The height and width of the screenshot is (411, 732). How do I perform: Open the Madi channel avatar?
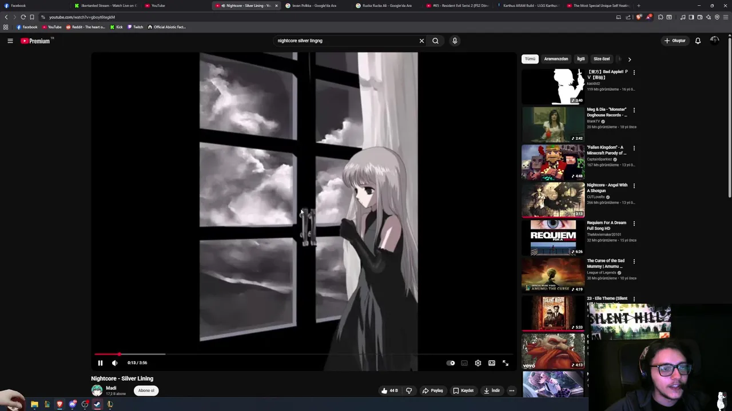coord(97,390)
